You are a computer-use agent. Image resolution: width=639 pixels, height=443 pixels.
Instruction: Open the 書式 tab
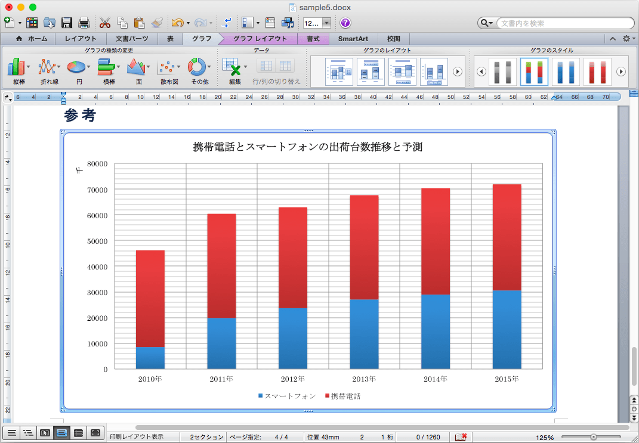pyautogui.click(x=313, y=39)
